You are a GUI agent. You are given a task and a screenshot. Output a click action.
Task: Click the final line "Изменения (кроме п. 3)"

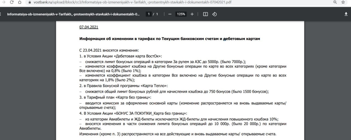coord(178,134)
